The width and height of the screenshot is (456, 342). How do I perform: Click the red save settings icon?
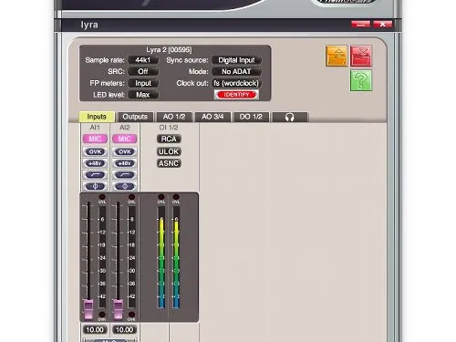tap(361, 56)
